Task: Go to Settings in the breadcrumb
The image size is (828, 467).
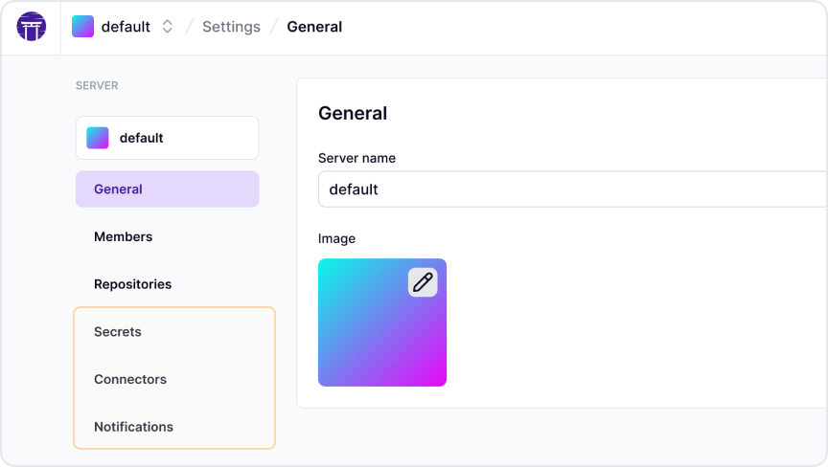Action: (x=231, y=27)
